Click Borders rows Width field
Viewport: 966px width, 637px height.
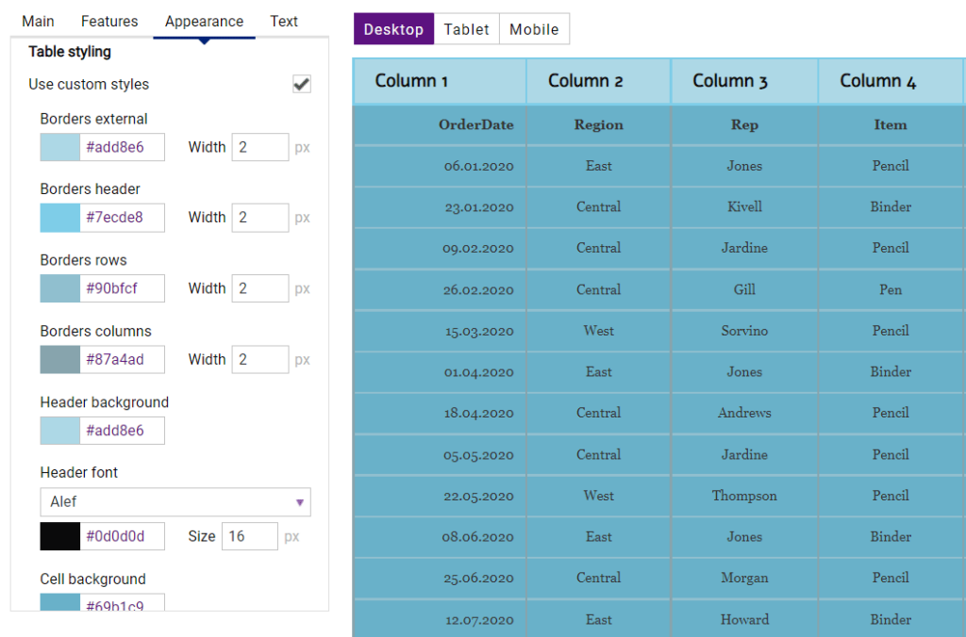coord(260,288)
